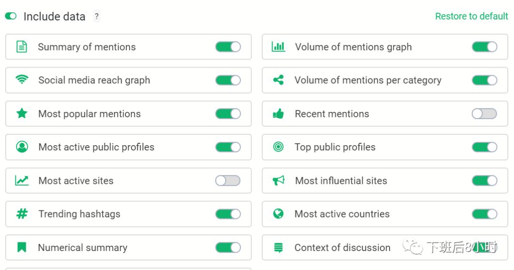Click the Social media reach wifi icon
The width and height of the screenshot is (514, 270).
pyautogui.click(x=22, y=80)
